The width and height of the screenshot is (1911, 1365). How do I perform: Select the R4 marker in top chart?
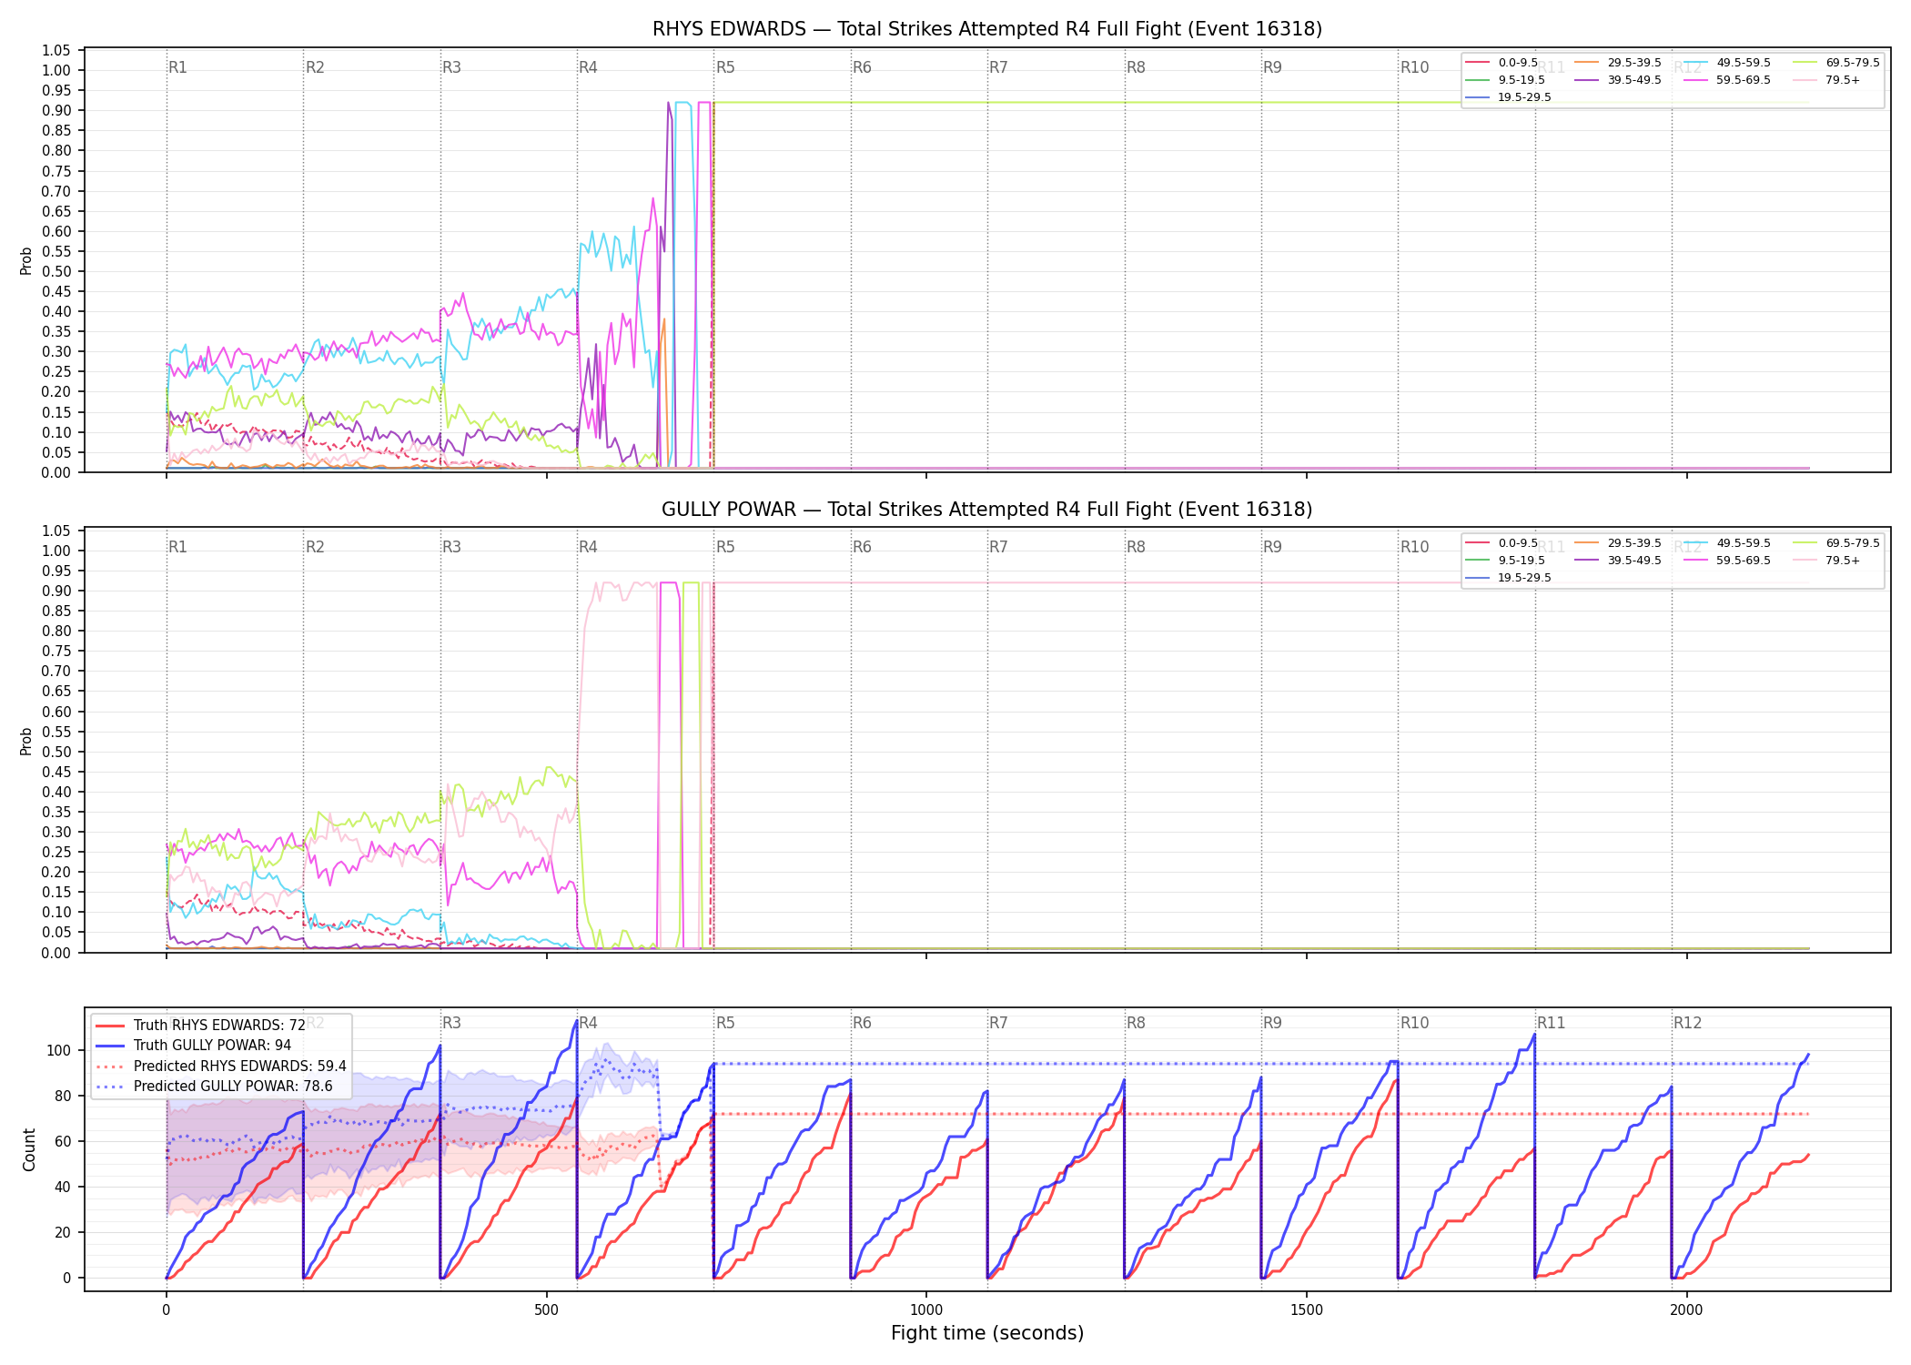pos(588,67)
